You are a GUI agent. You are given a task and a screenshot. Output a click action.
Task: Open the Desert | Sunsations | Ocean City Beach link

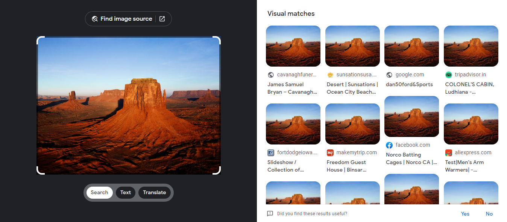[x=352, y=88]
